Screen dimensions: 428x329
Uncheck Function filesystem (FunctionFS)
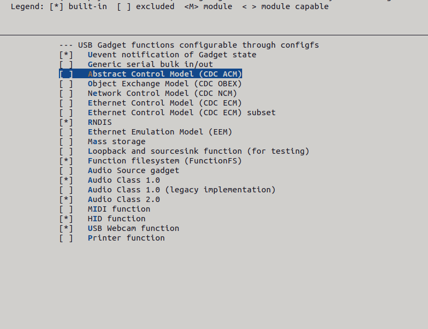pyautogui.click(x=66, y=161)
